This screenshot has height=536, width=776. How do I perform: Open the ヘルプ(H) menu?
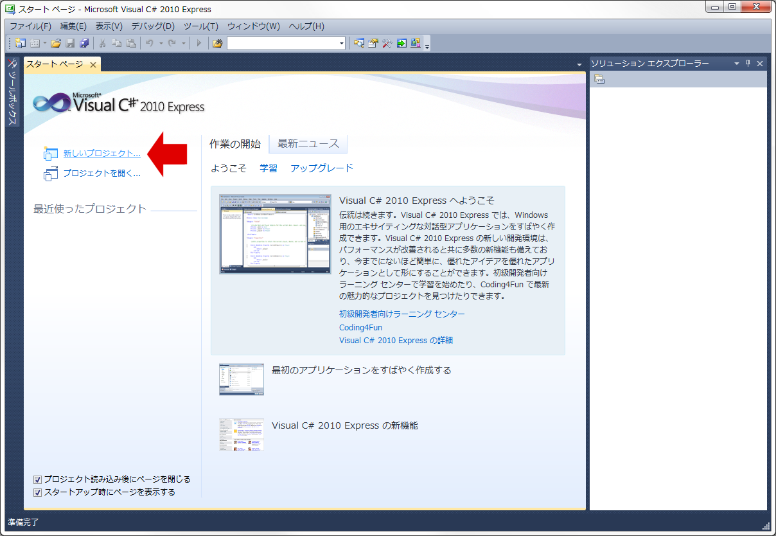click(306, 26)
